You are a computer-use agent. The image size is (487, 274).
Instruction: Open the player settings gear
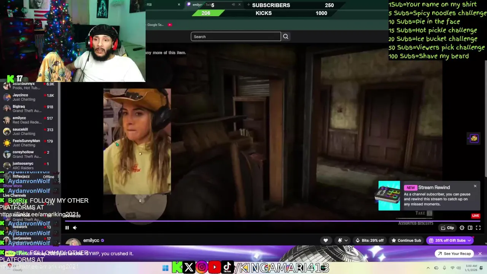pos(462,228)
